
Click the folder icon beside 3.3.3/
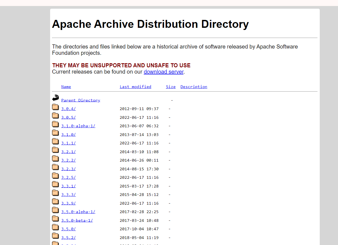56,193
